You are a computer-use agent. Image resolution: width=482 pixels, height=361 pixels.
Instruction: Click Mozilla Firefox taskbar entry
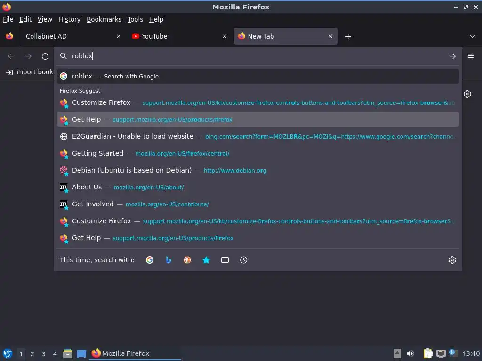[x=135, y=353]
